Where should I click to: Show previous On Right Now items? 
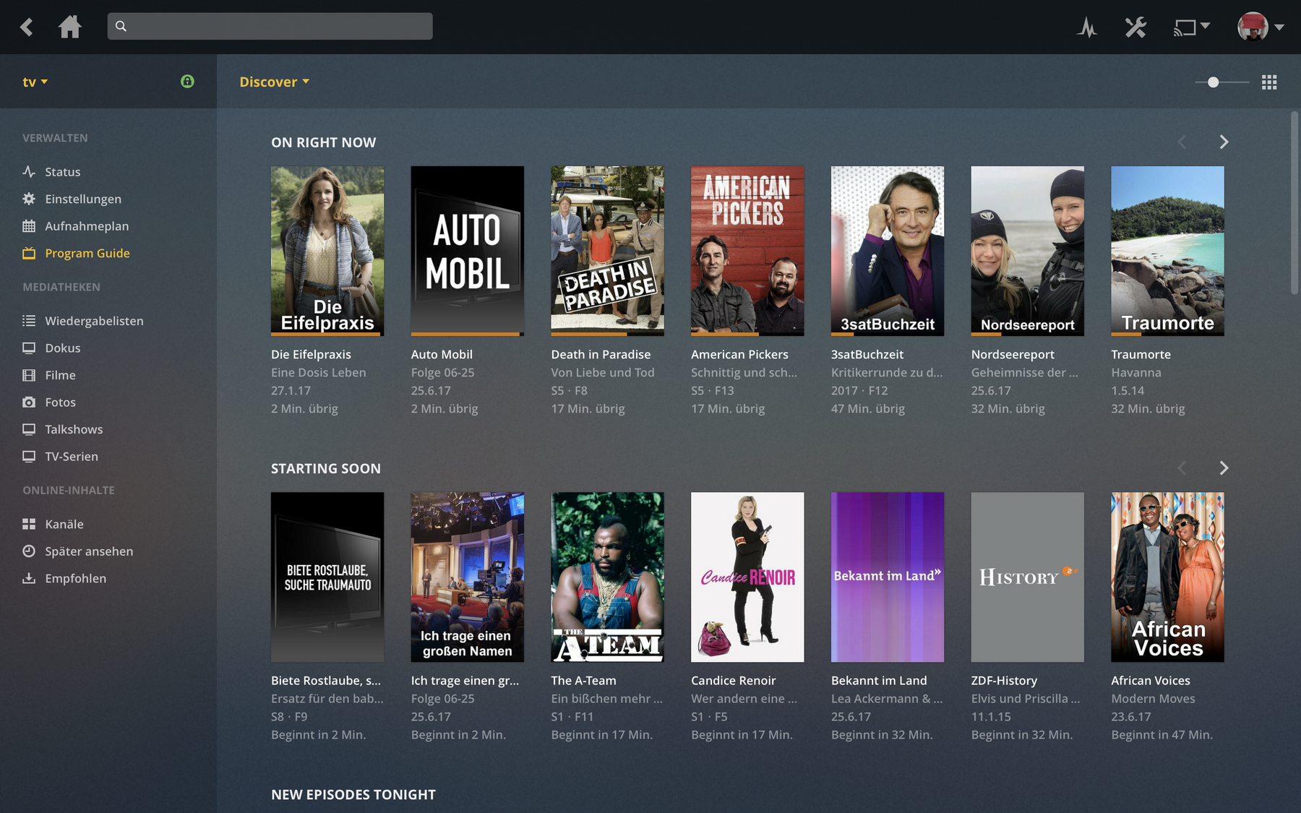pos(1182,142)
